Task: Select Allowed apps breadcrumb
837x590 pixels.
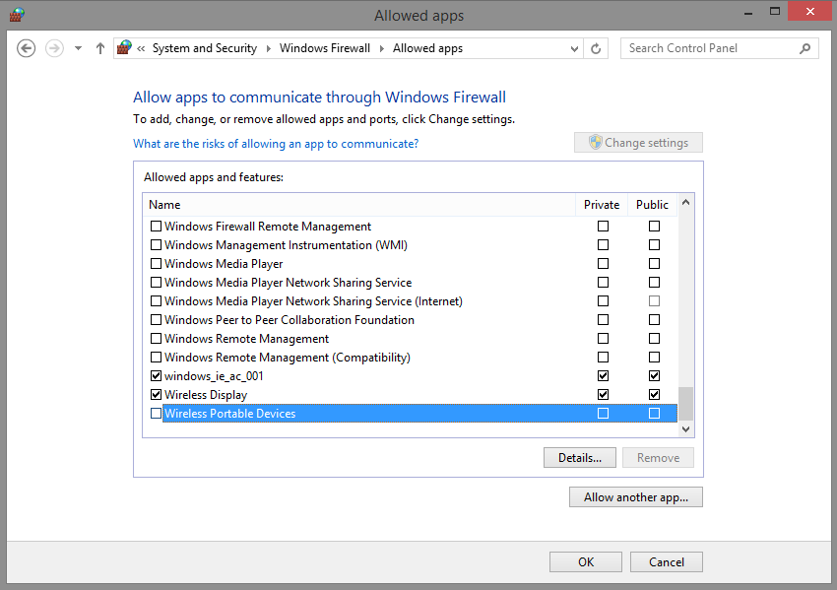Action: coord(427,48)
